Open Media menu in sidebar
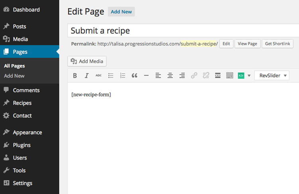 click(30, 39)
